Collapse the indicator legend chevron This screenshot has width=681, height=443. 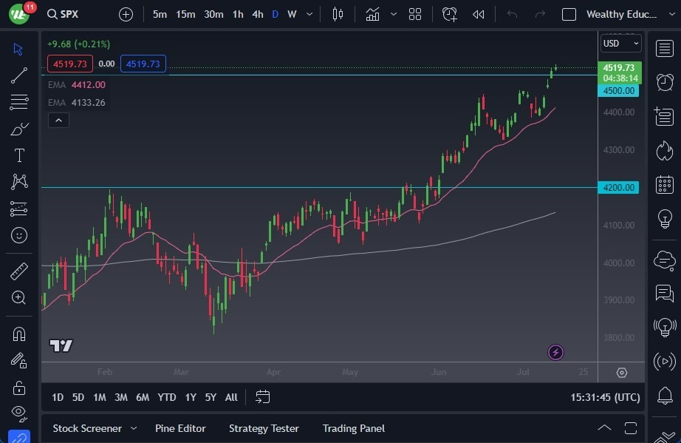point(58,120)
